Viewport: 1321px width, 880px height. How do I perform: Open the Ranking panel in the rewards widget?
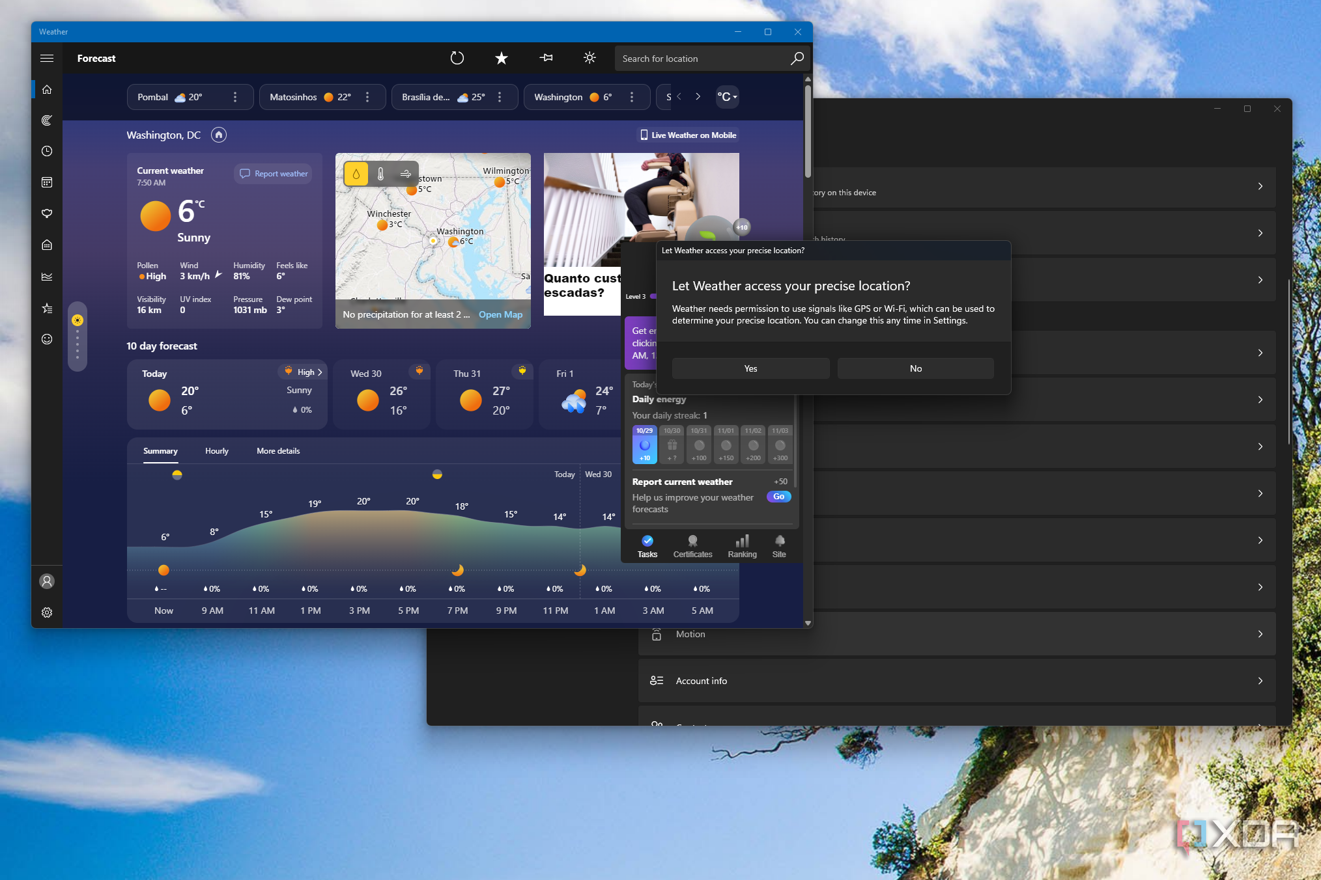(x=742, y=545)
